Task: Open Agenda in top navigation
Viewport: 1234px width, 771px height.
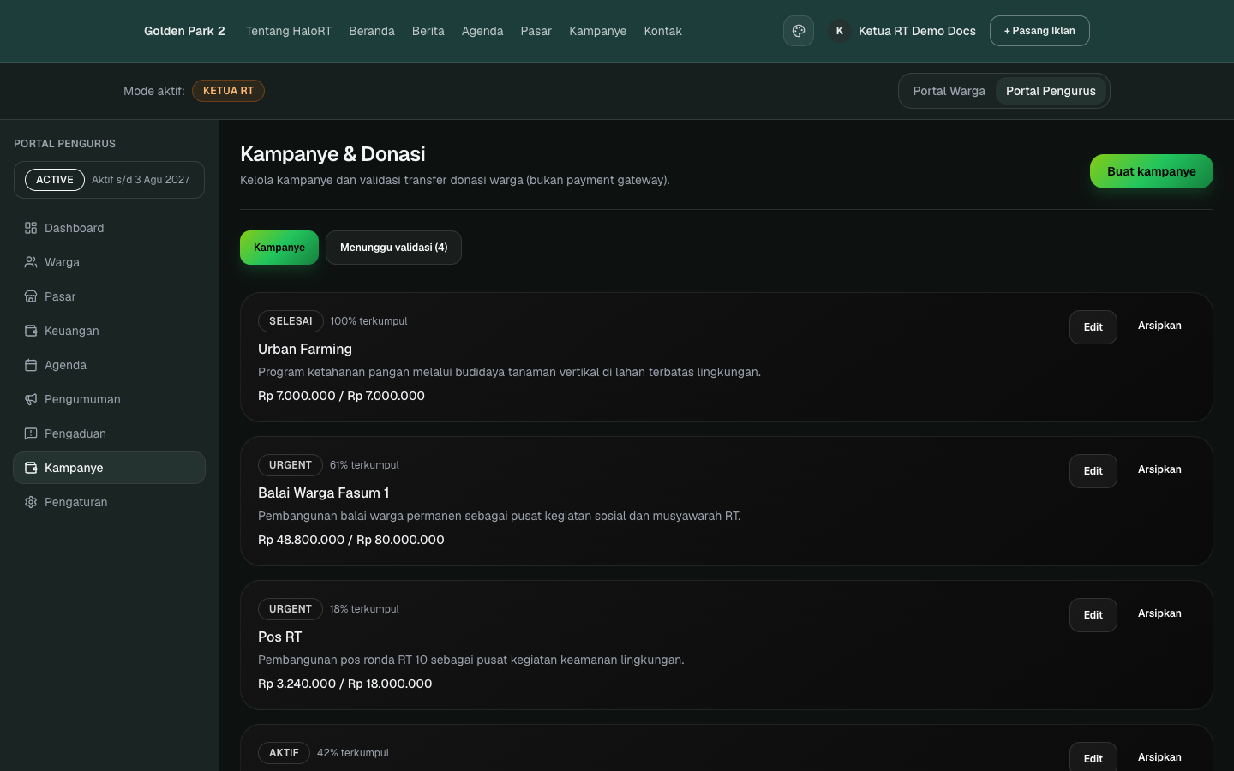Action: (x=482, y=31)
